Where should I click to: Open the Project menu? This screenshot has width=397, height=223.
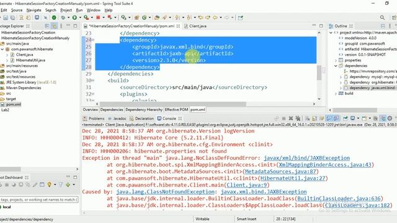66,10
